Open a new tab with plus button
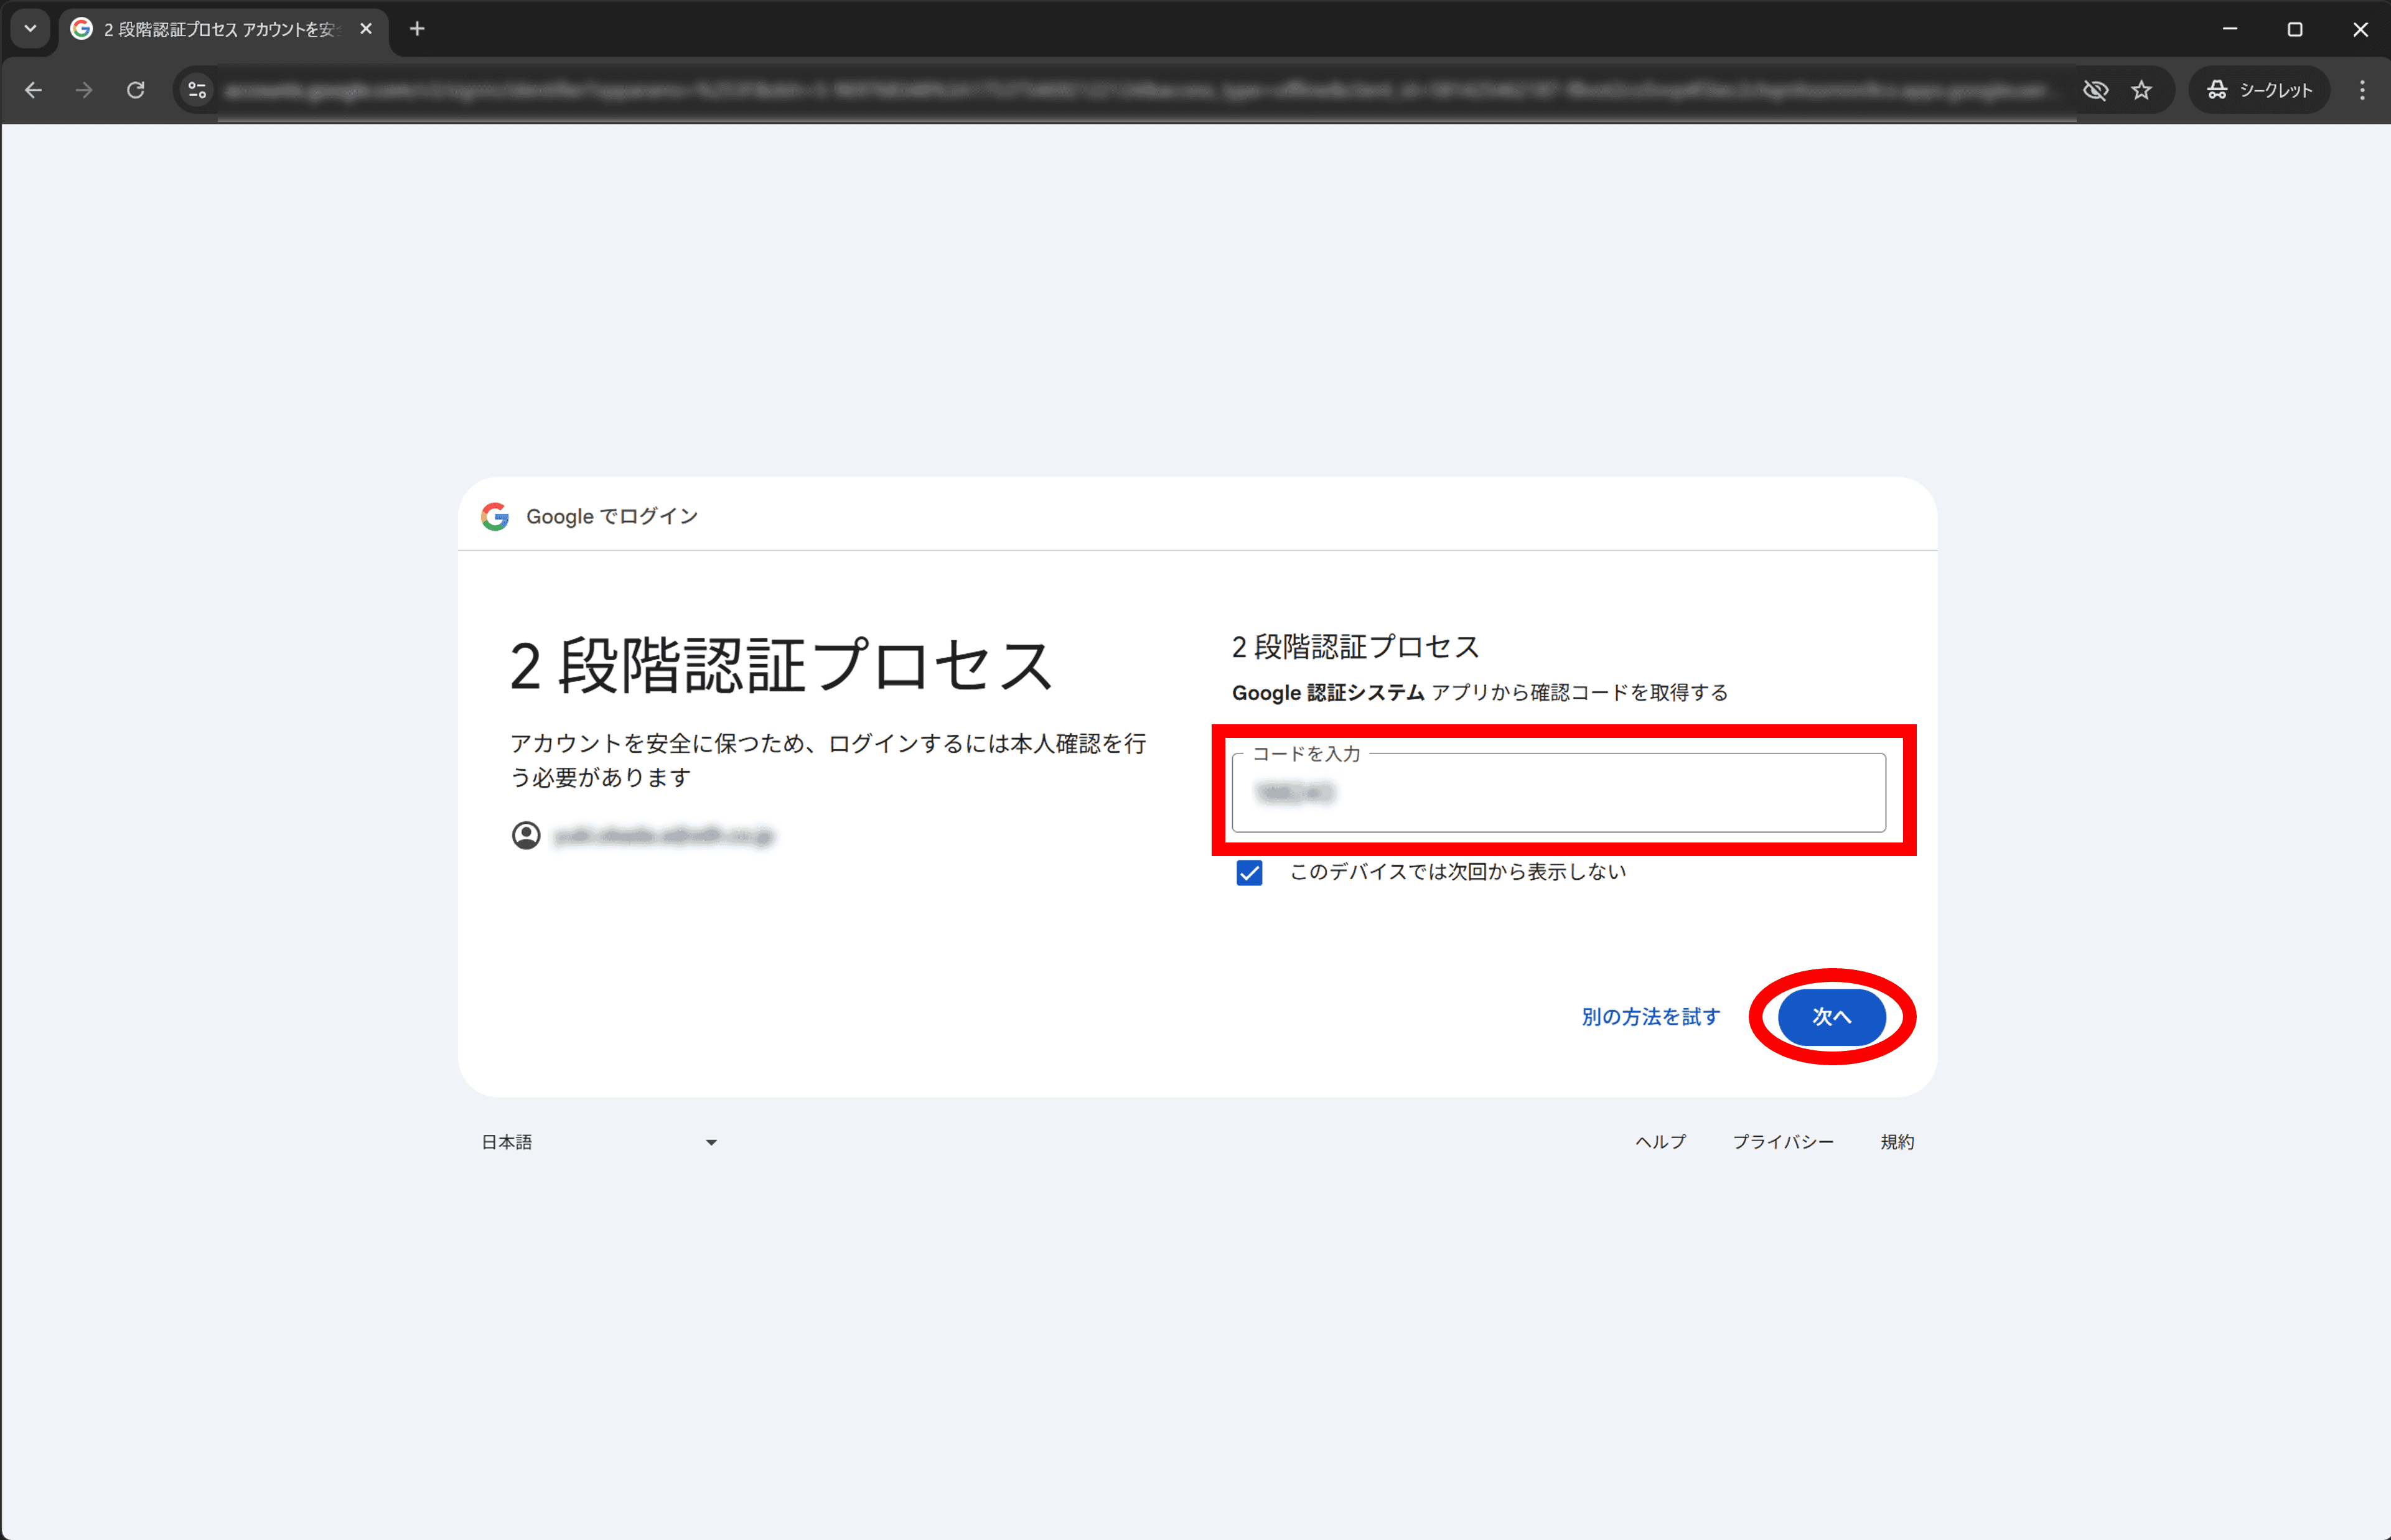 [417, 29]
